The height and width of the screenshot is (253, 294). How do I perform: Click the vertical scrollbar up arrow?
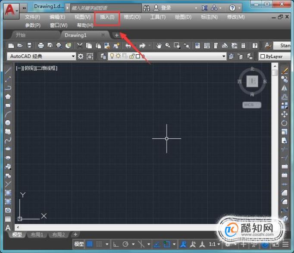pyautogui.click(x=275, y=66)
